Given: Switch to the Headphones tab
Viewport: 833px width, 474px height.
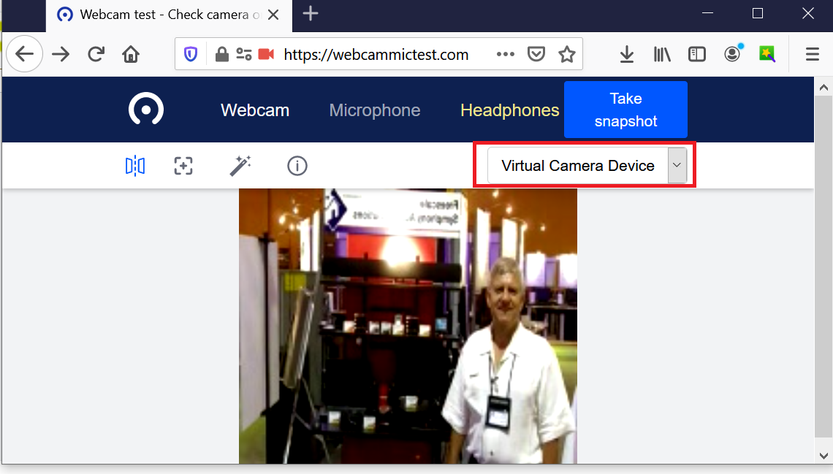Looking at the screenshot, I should click(x=509, y=110).
